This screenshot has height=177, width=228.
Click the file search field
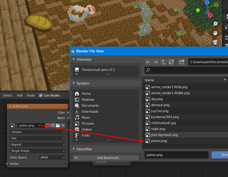click(x=186, y=70)
